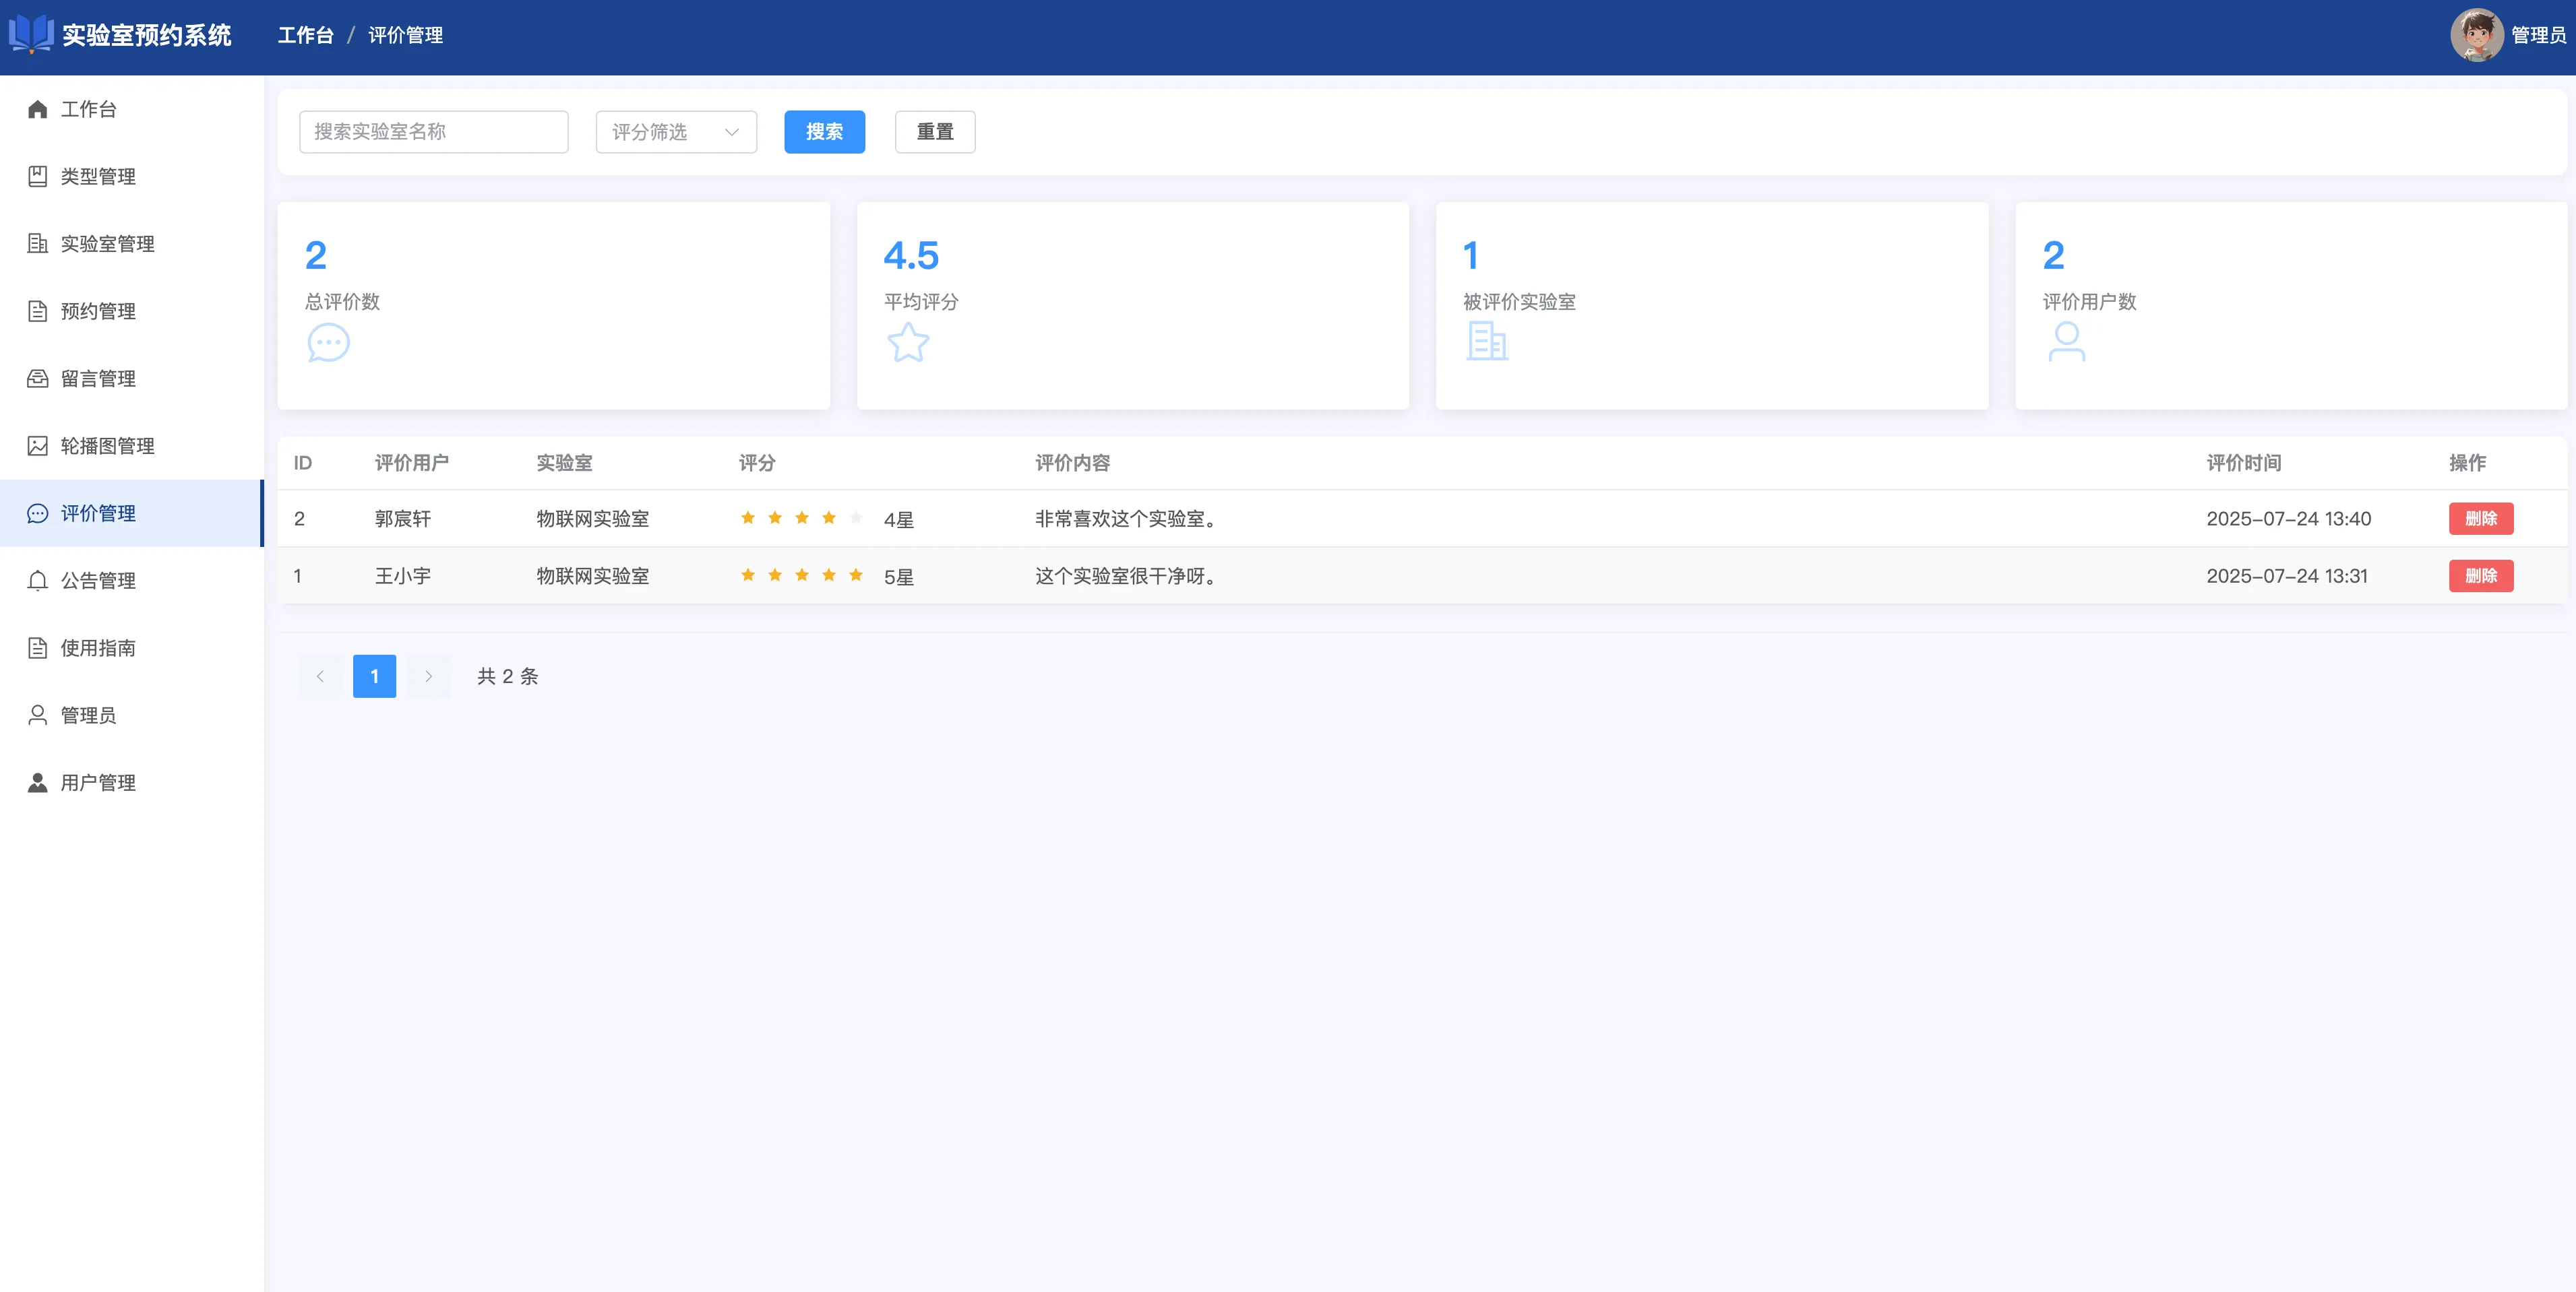The image size is (2576, 1292).
Task: Go to the next page arrow
Action: (x=428, y=676)
